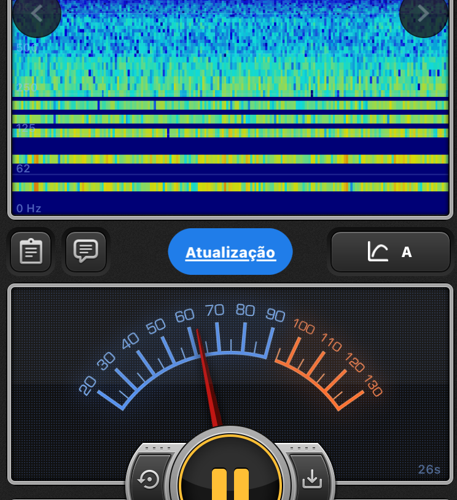Screen dimensions: 457x500
Task: Click the orange 100 mark on dial
Action: pyautogui.click(x=304, y=326)
